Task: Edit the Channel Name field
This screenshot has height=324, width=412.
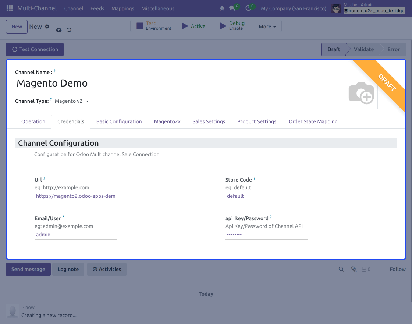Action: pyautogui.click(x=158, y=83)
